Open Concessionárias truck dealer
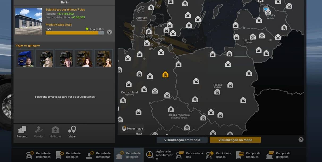322x162 pixels. click(x=189, y=155)
